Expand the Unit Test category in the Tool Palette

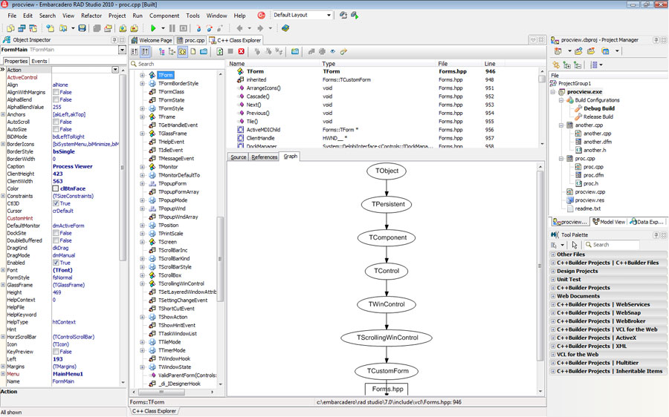click(x=553, y=280)
